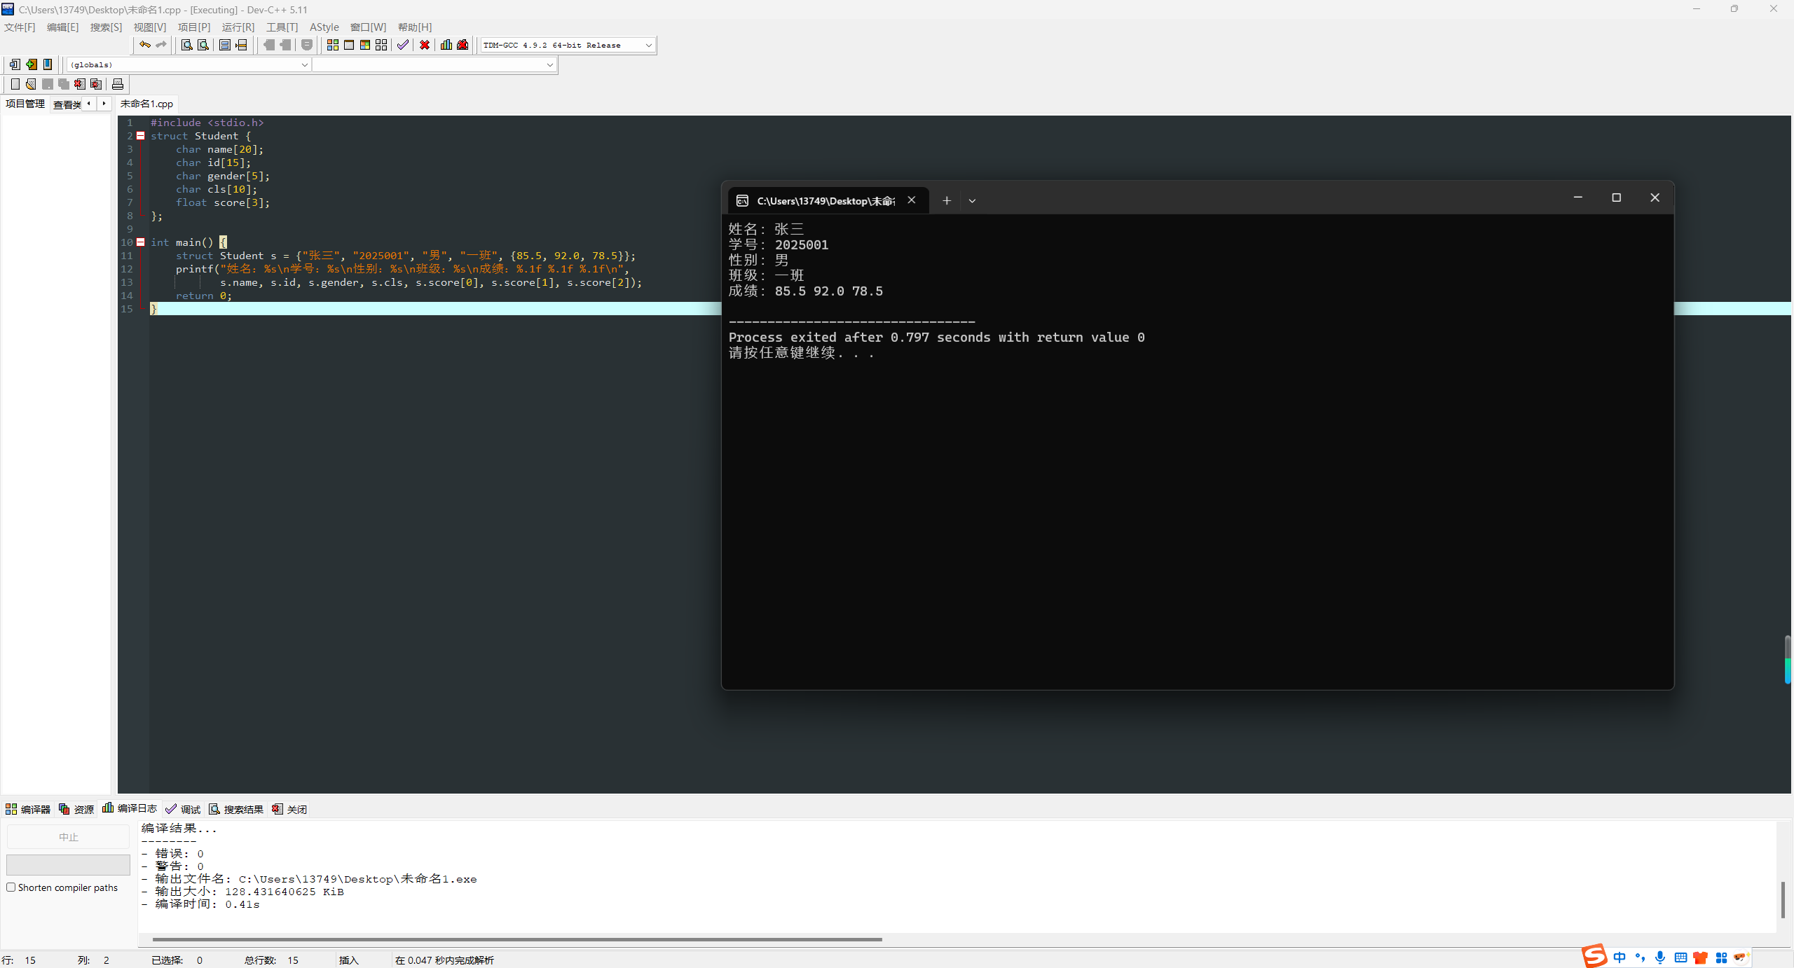Click the profile analysis bar chart icon

tap(446, 45)
